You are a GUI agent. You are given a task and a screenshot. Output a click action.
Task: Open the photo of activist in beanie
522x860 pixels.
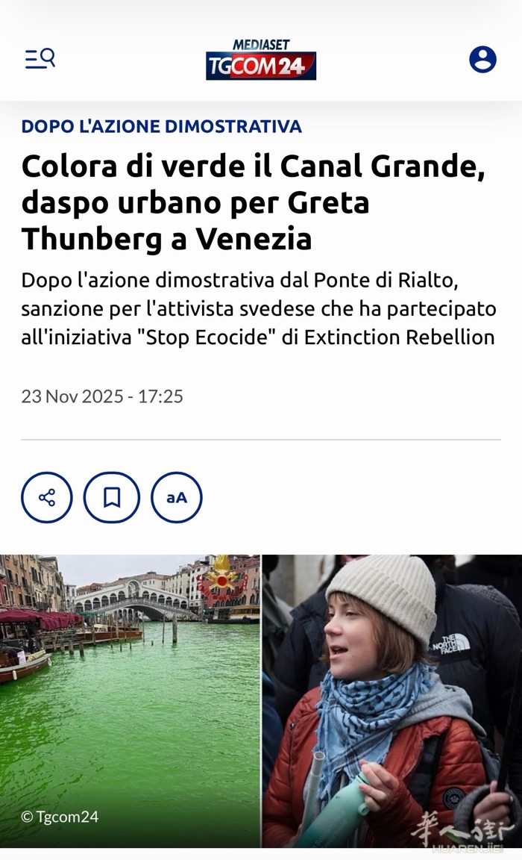(392, 701)
